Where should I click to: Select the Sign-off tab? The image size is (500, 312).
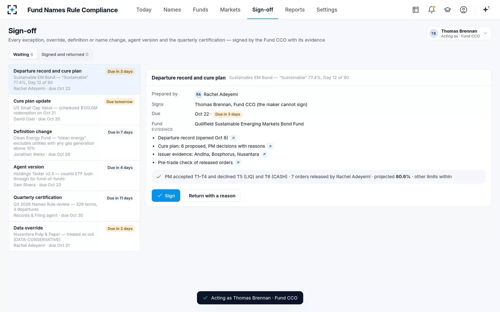coord(263,10)
